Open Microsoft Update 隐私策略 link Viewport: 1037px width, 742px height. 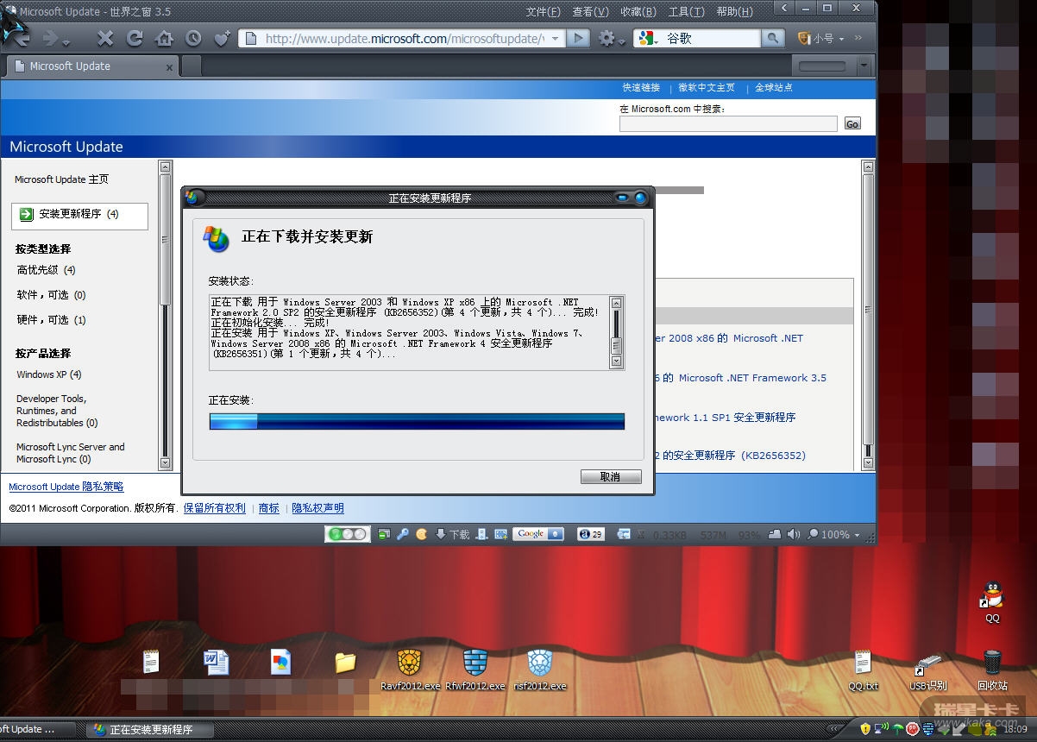pyautogui.click(x=66, y=487)
